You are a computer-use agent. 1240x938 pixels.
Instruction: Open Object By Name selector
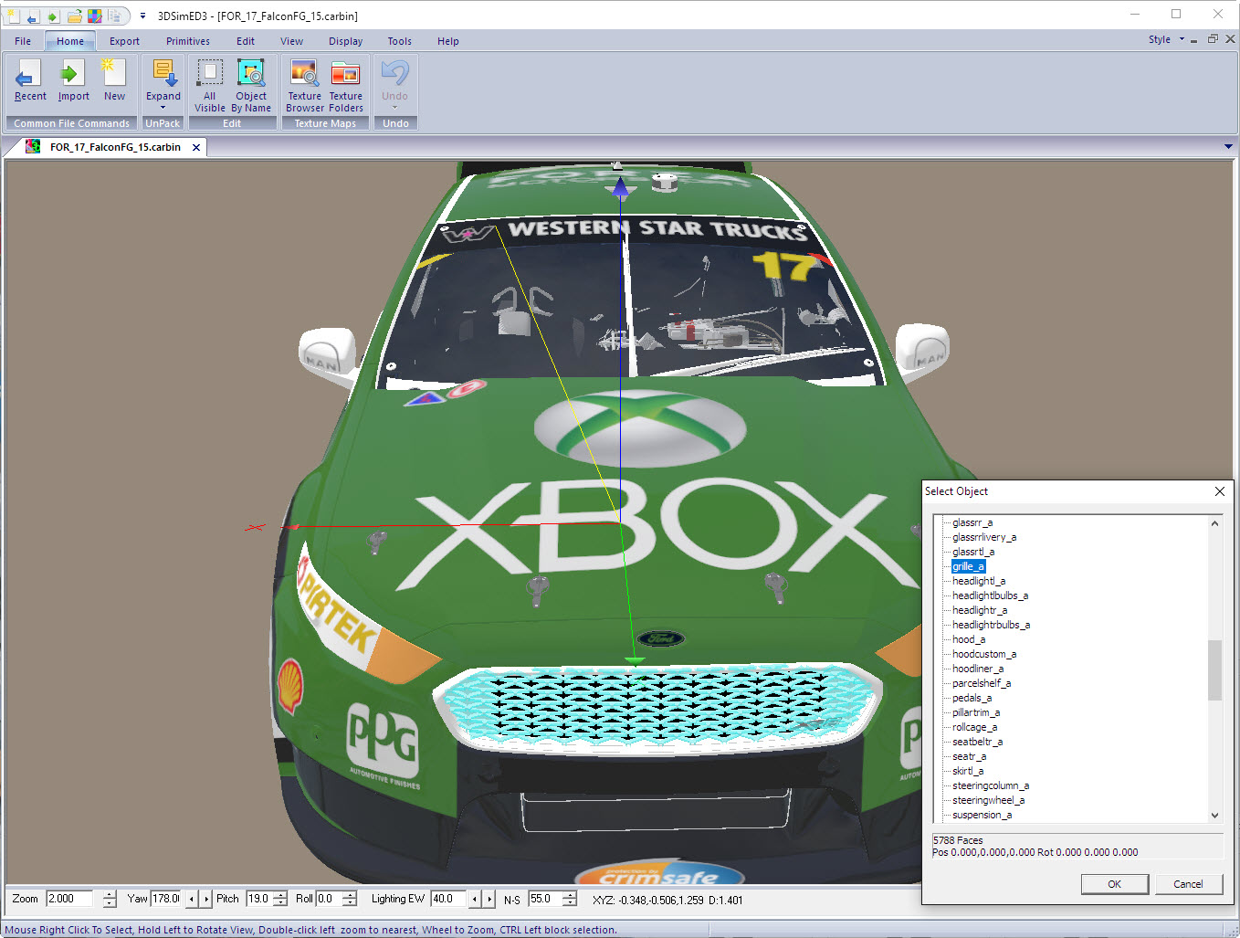251,86
